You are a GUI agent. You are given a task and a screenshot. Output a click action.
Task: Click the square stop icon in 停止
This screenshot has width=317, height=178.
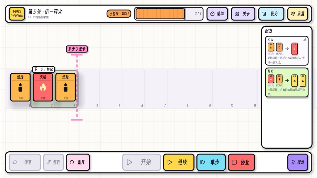point(234,162)
